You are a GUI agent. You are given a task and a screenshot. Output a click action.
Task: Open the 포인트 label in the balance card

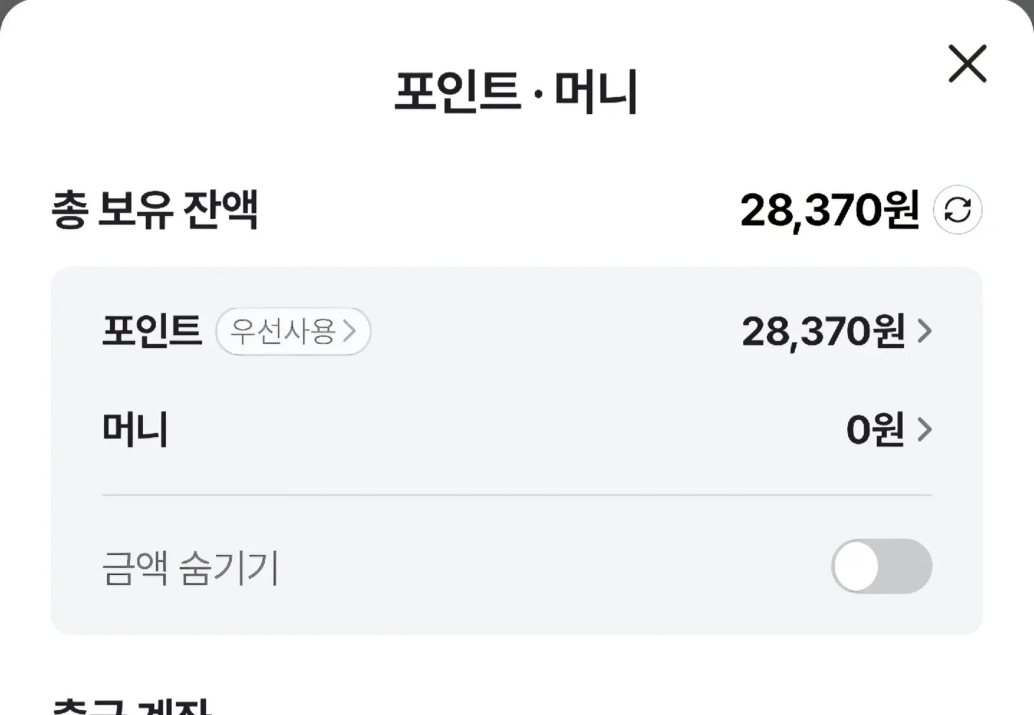[152, 332]
